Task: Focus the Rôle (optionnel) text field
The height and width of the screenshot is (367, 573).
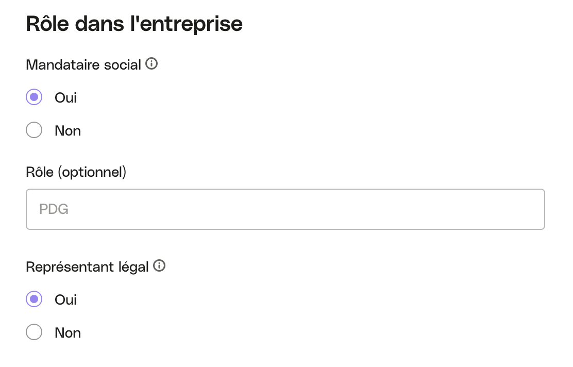Action: coord(285,209)
